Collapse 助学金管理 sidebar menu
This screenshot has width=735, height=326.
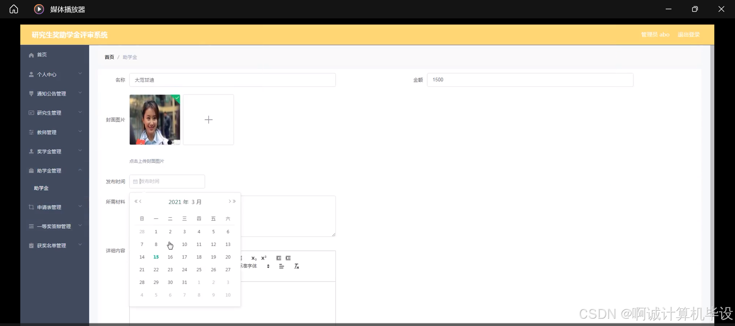pyautogui.click(x=55, y=171)
